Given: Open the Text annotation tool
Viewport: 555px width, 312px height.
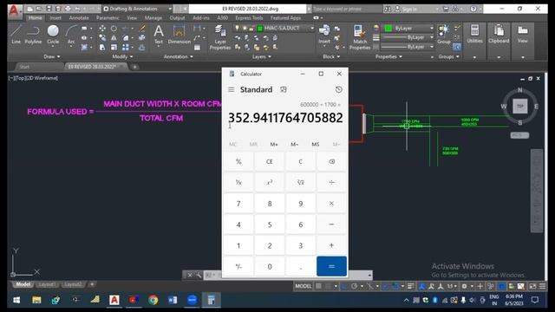Looking at the screenshot, I should click(x=159, y=35).
